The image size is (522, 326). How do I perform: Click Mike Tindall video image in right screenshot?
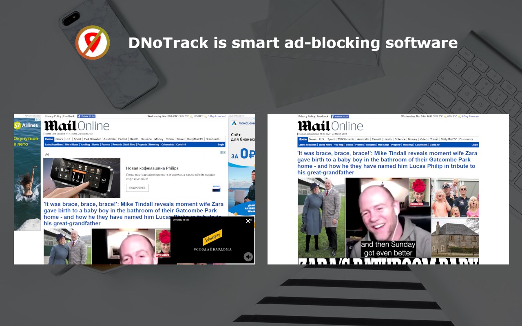tap(388, 218)
